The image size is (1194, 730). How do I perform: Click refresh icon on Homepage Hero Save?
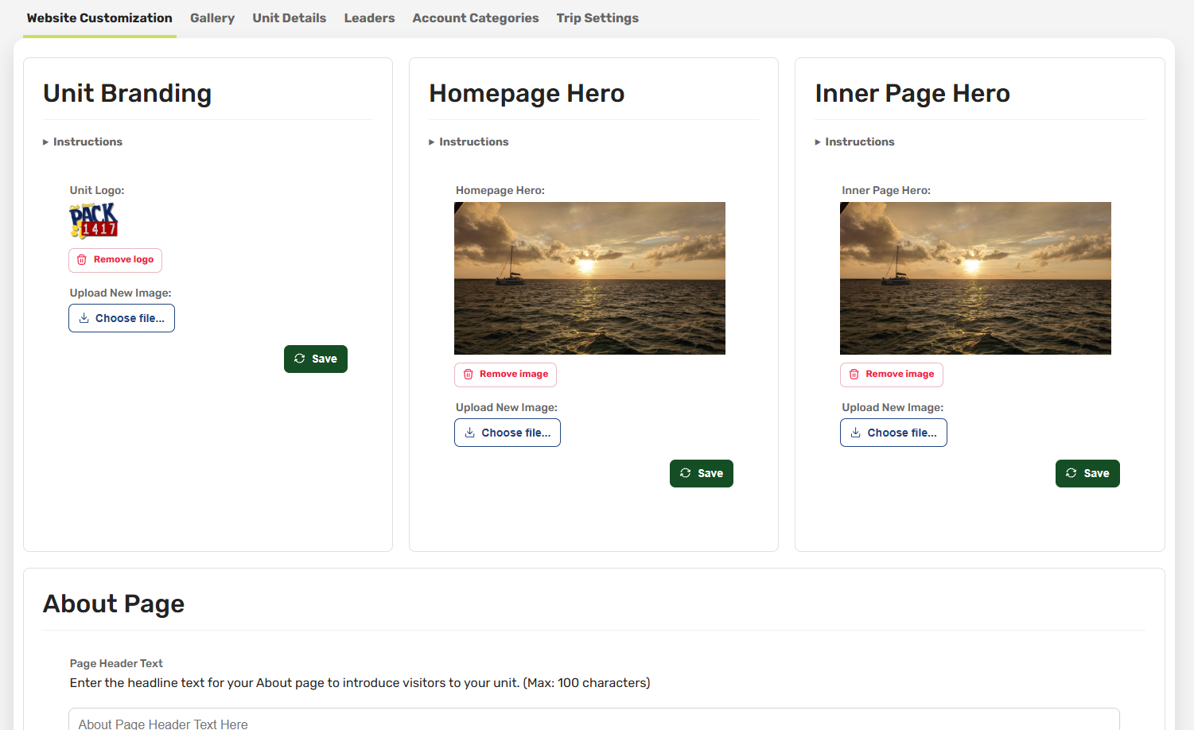(x=686, y=473)
